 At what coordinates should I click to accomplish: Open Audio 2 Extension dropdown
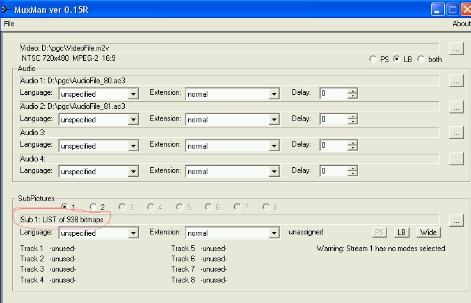pyautogui.click(x=274, y=120)
